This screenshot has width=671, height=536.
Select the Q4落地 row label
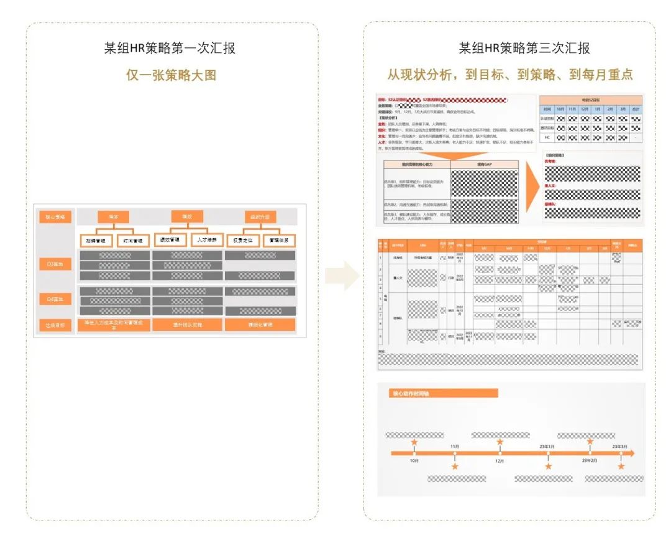[x=55, y=299]
